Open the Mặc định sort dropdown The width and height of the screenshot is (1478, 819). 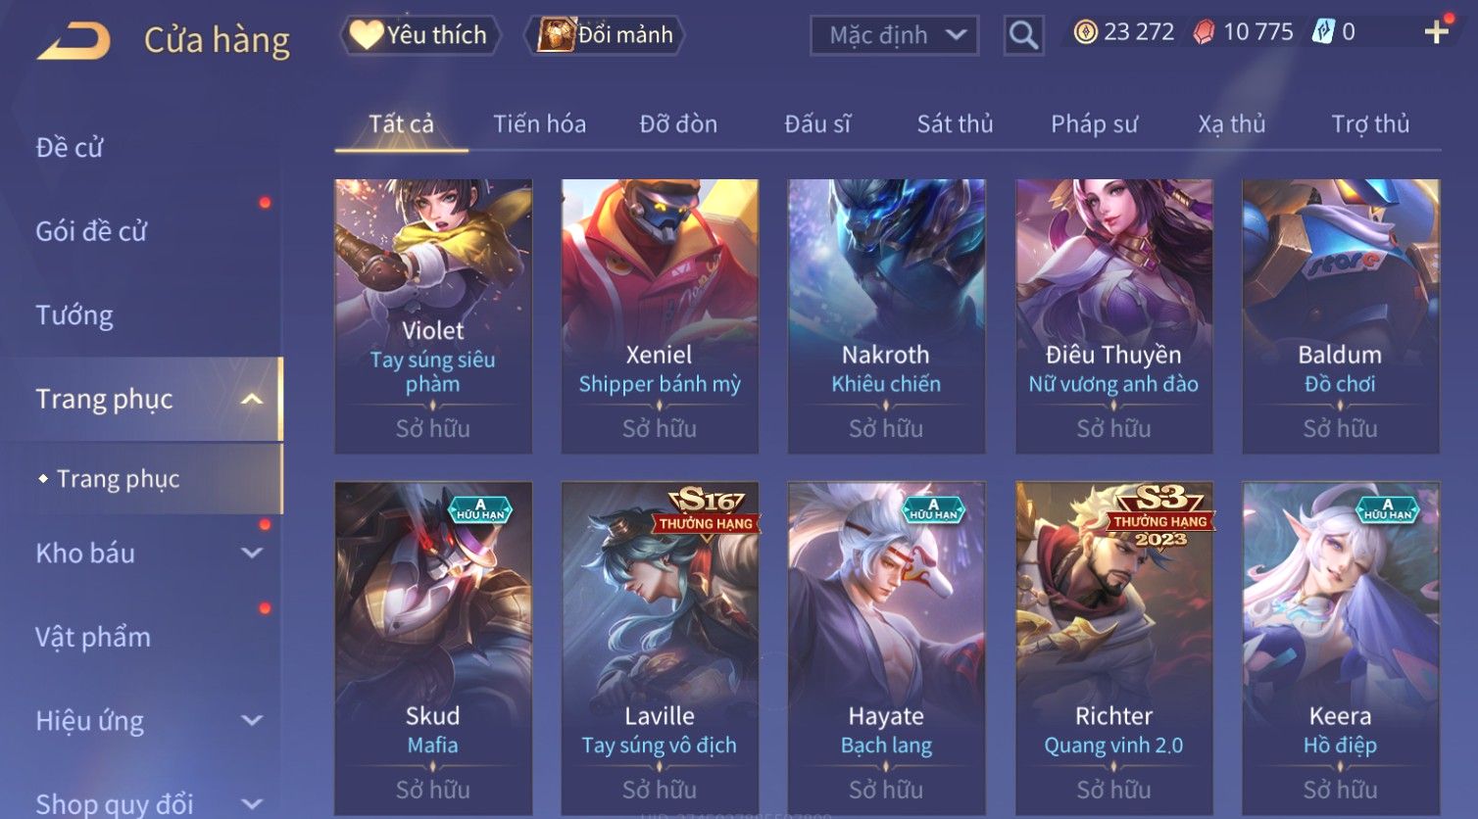click(894, 35)
